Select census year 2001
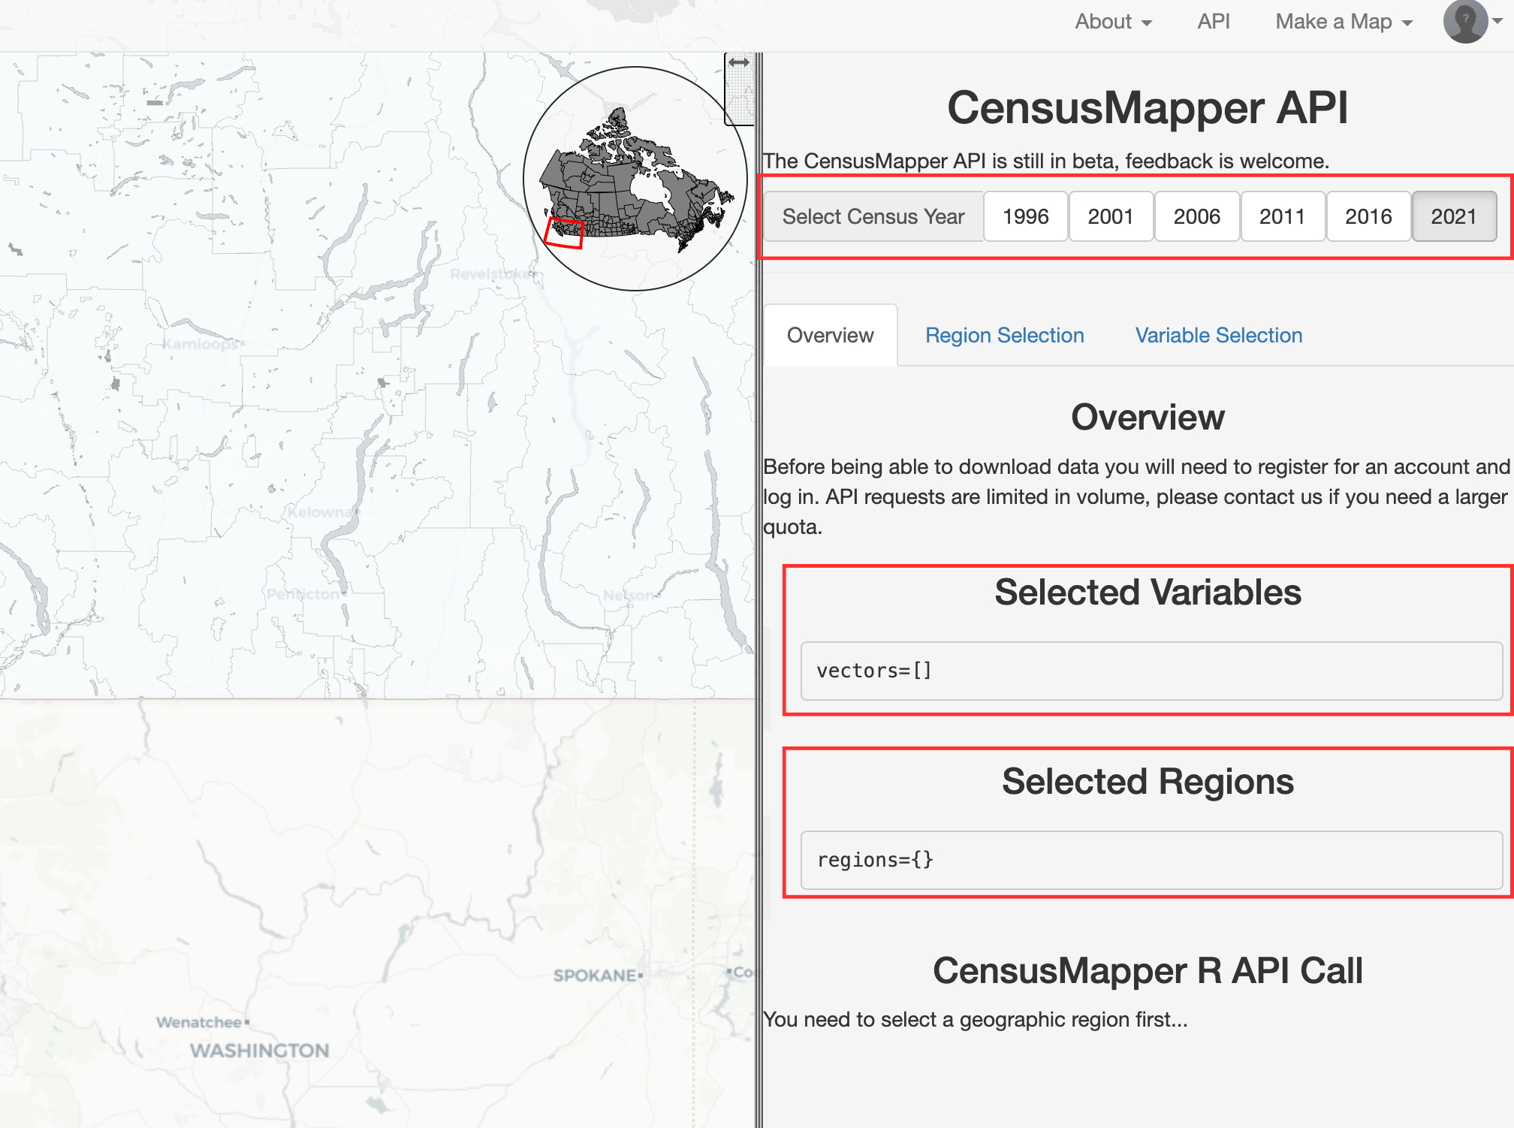The height and width of the screenshot is (1128, 1514). (x=1111, y=216)
